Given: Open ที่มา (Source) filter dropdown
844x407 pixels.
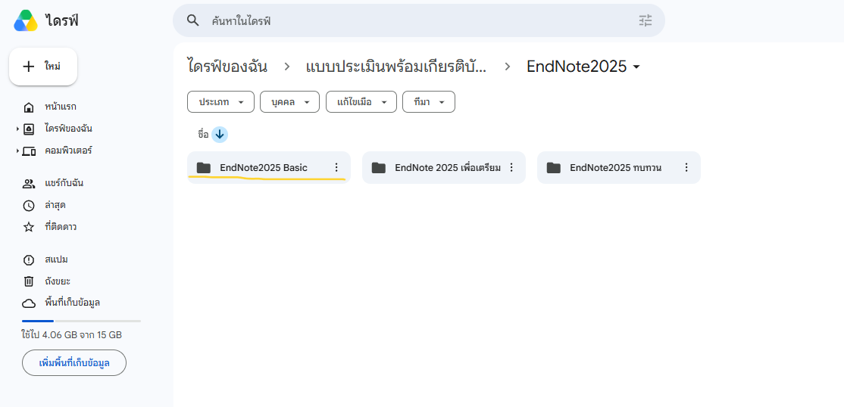Looking at the screenshot, I should click(x=429, y=102).
